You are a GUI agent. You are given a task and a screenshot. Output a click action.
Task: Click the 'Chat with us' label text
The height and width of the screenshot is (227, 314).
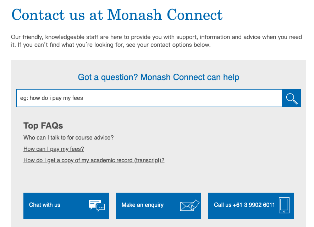[45, 205]
